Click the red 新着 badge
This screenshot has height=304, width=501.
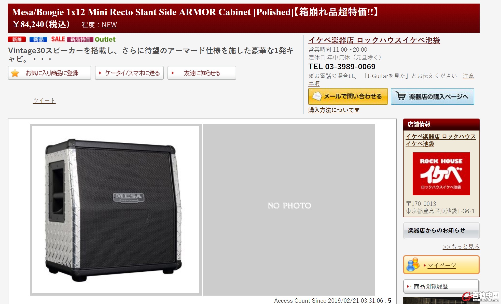coord(17,39)
